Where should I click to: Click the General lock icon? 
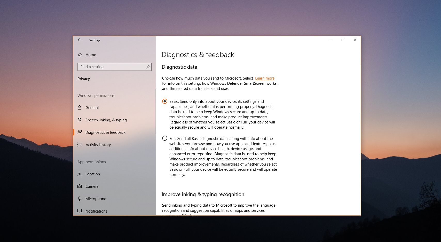point(80,108)
